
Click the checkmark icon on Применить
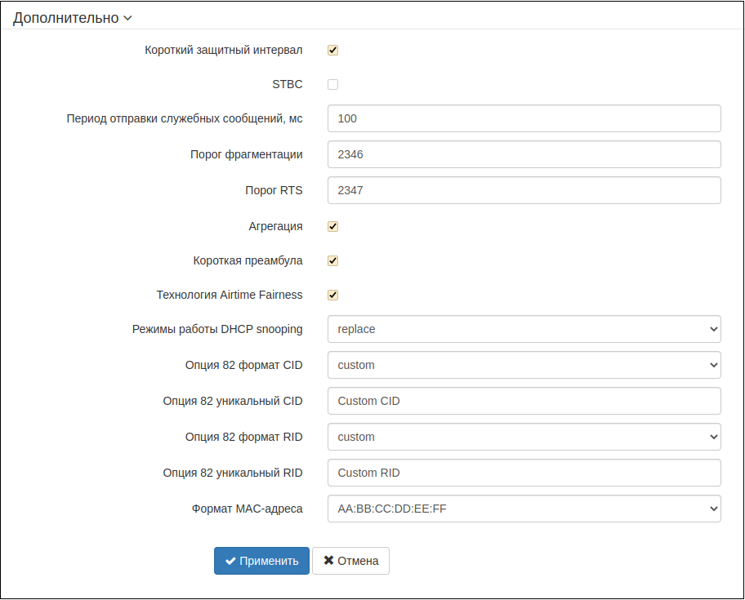point(230,561)
